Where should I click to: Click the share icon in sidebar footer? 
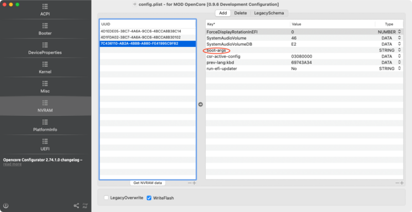(76, 205)
